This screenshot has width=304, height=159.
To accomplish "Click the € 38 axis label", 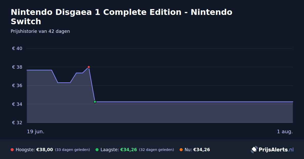I will pos(17,67).
